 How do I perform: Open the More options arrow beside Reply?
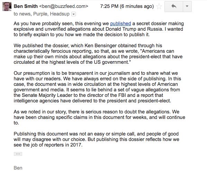pos(187,6)
